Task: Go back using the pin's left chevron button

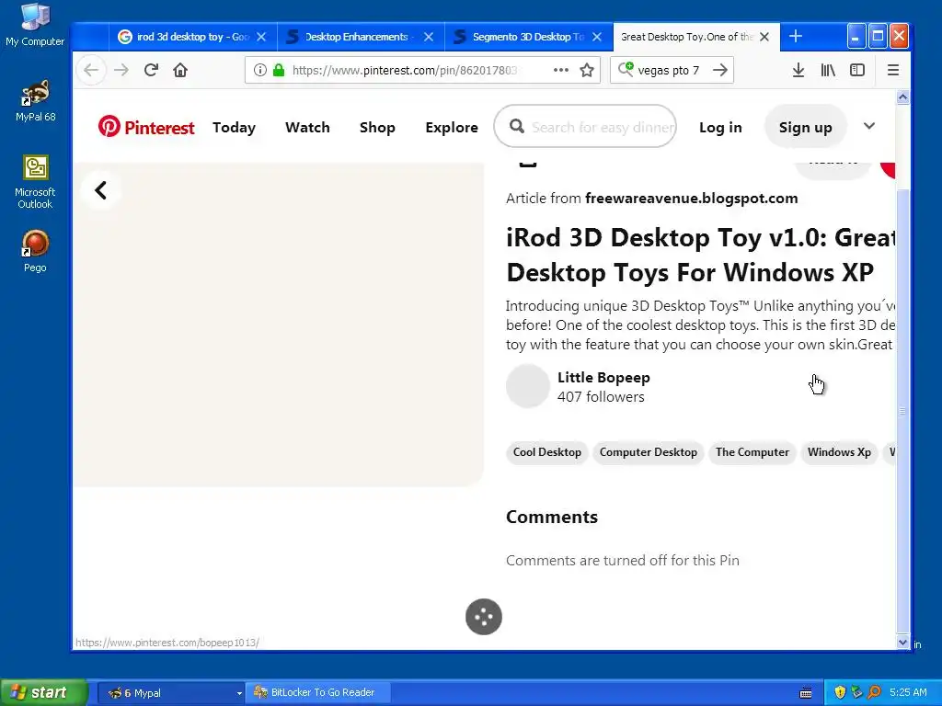Action: [x=100, y=190]
